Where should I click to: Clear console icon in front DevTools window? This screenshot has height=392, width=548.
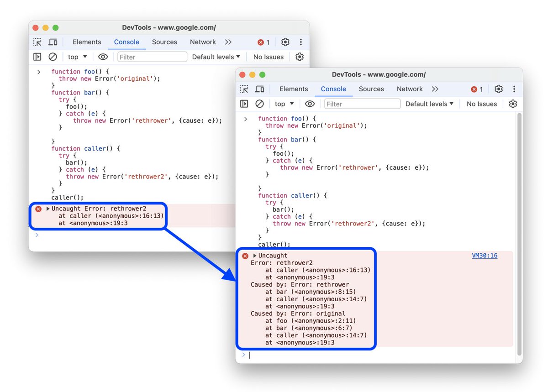pos(259,104)
